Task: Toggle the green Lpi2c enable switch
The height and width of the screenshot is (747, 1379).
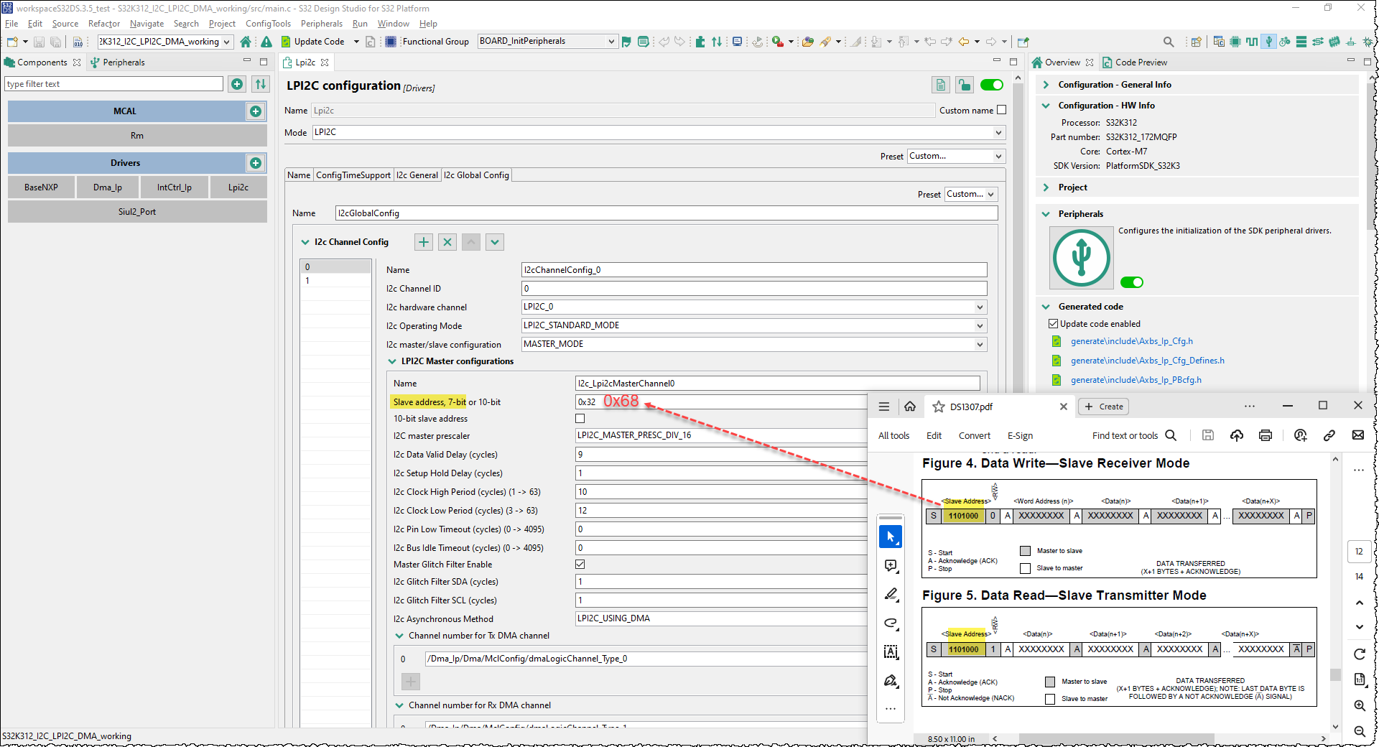Action: [x=991, y=84]
